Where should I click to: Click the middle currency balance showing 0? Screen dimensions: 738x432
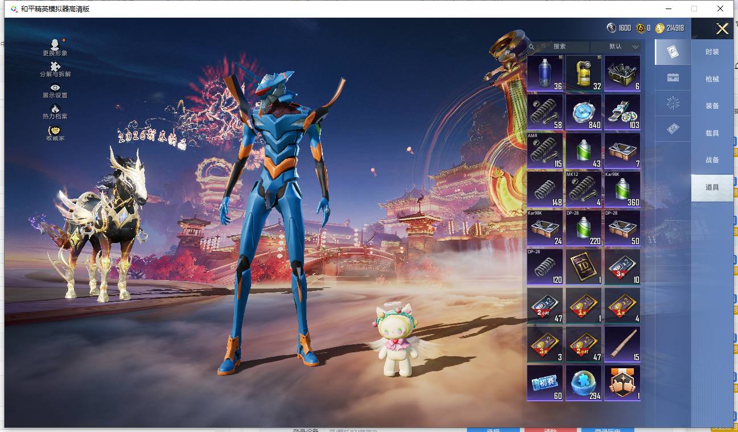point(643,28)
